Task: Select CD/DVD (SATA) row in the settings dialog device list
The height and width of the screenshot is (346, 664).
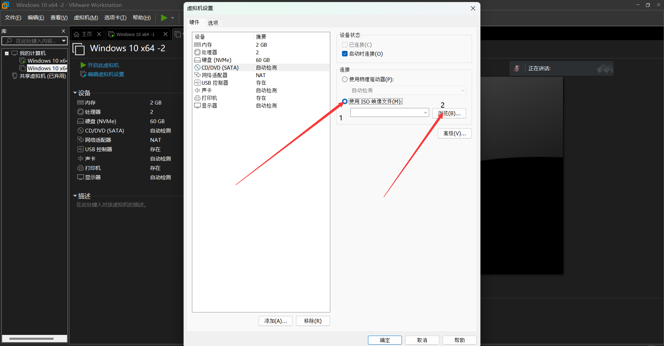Action: 261,67
